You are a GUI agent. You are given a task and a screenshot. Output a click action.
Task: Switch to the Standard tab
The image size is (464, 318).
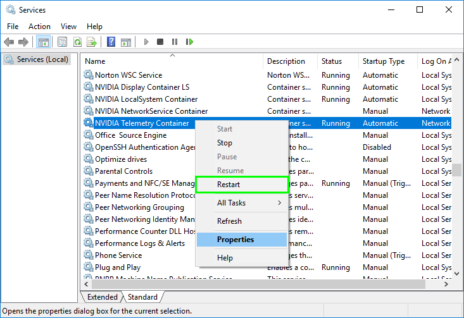(142, 297)
